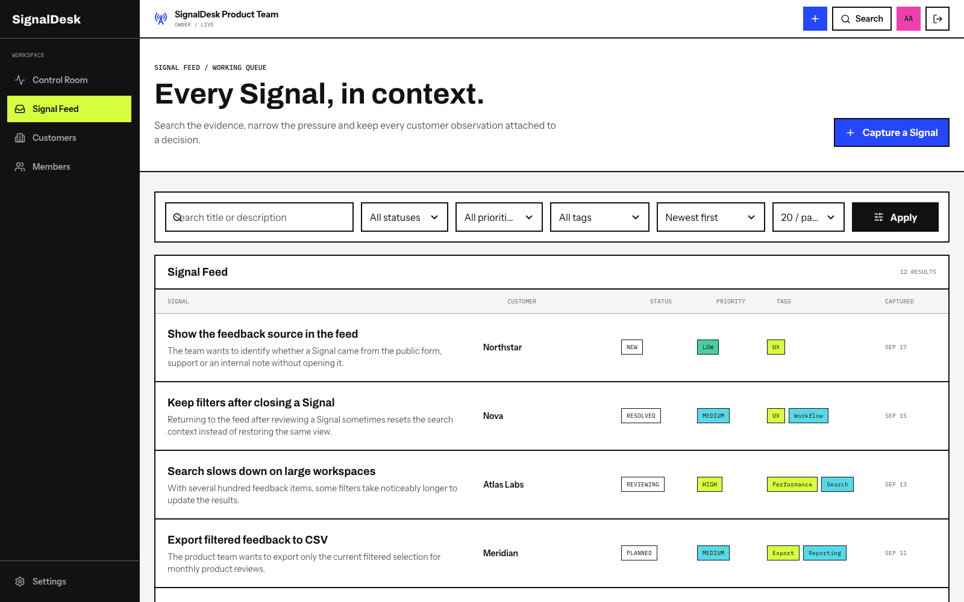Click the Atlas Labs customer name

pyautogui.click(x=504, y=485)
